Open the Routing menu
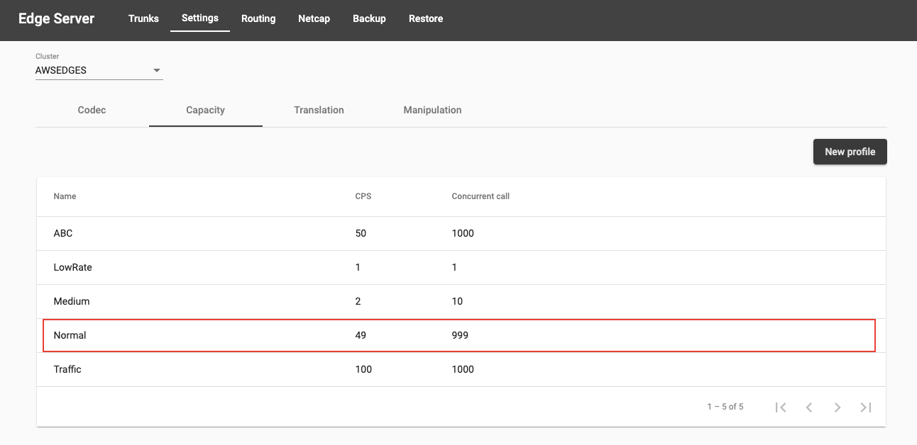917x445 pixels. [258, 18]
